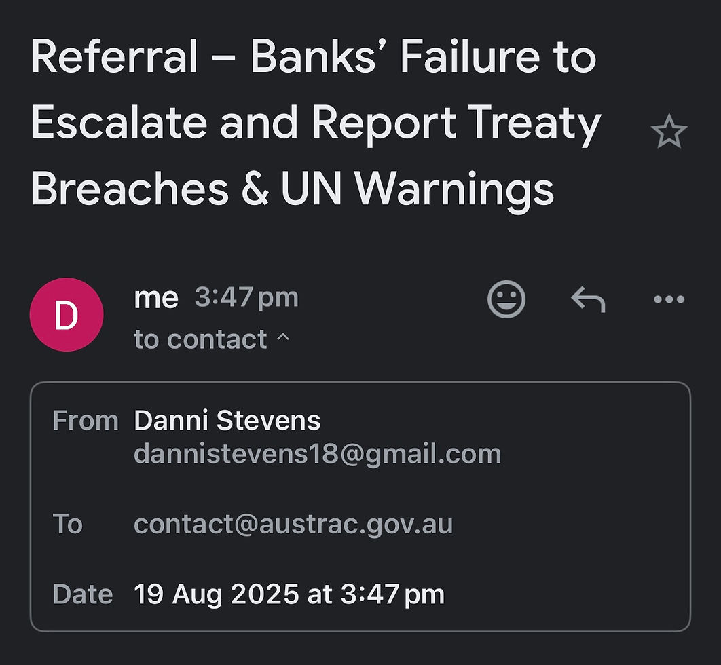Reply to the email using the arrow icon

588,299
